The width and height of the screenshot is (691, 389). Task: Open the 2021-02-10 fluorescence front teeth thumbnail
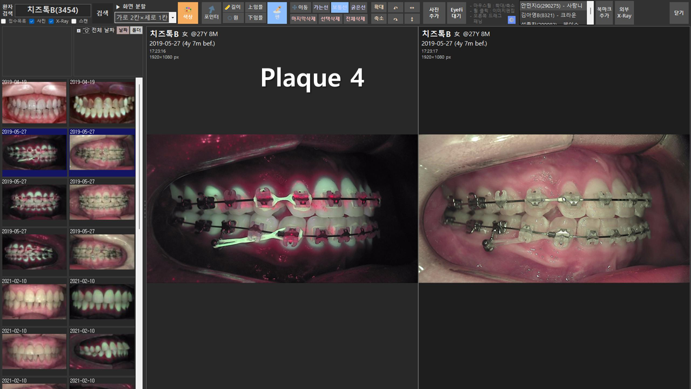[x=102, y=302]
